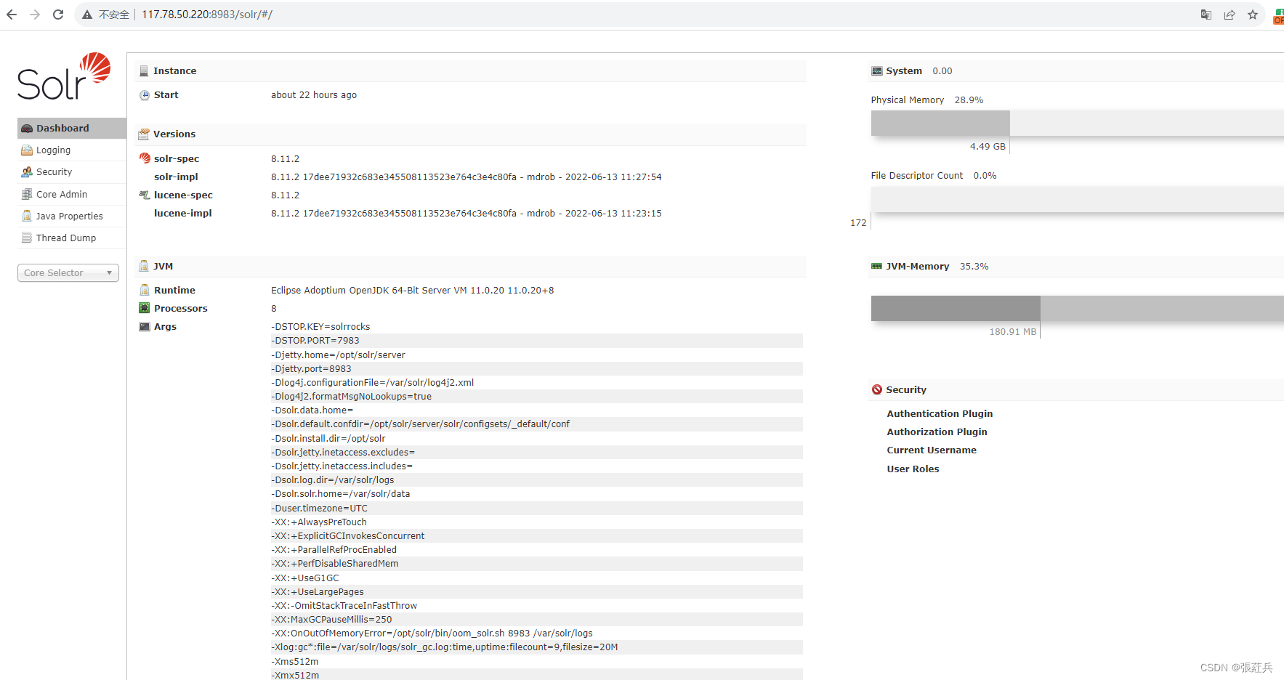Image resolution: width=1284 pixels, height=680 pixels.
Task: Click the share page icon
Action: coord(1230,15)
